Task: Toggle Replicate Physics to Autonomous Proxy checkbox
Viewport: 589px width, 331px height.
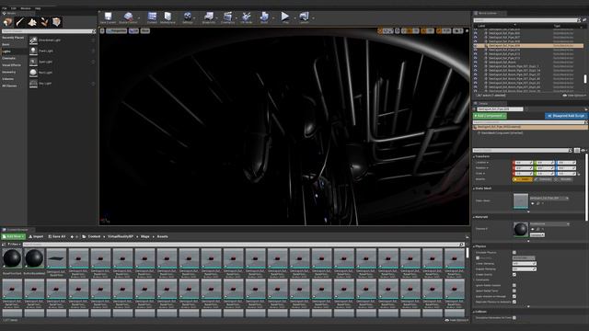Action: pyautogui.click(x=514, y=302)
